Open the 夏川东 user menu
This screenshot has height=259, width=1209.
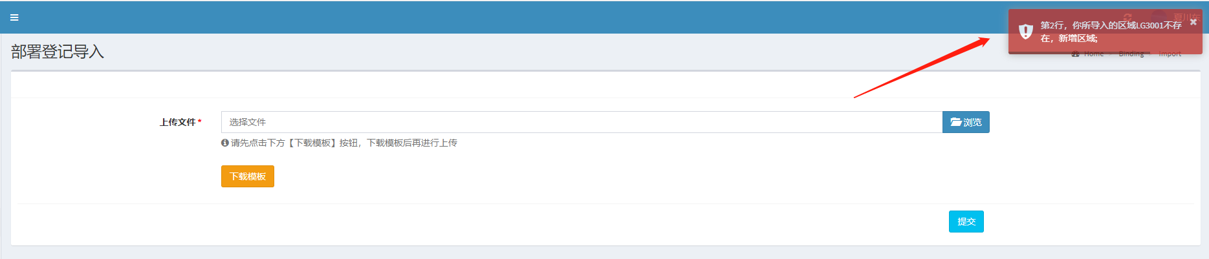click(1186, 17)
